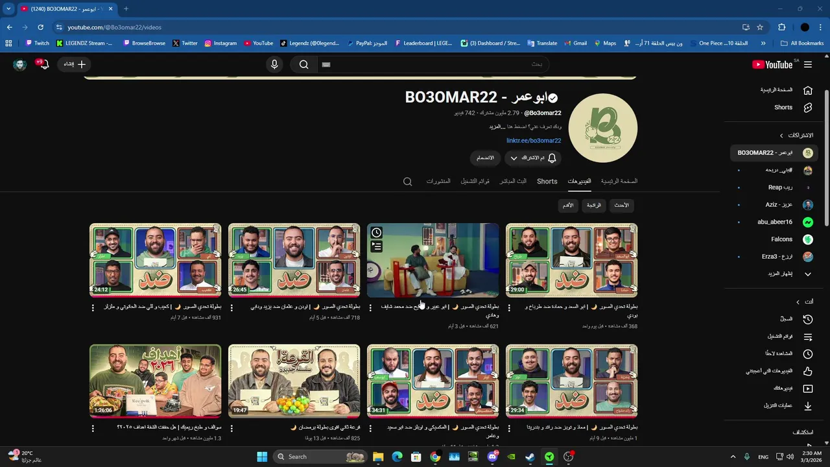Screen dimensions: 830x467
Task: Switch to Videos (الفيديوهات) tab
Action: (x=579, y=182)
